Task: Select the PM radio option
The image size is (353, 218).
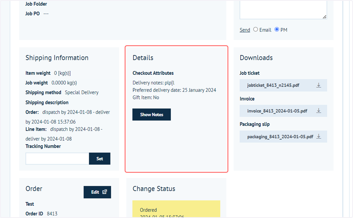Action: (x=277, y=29)
